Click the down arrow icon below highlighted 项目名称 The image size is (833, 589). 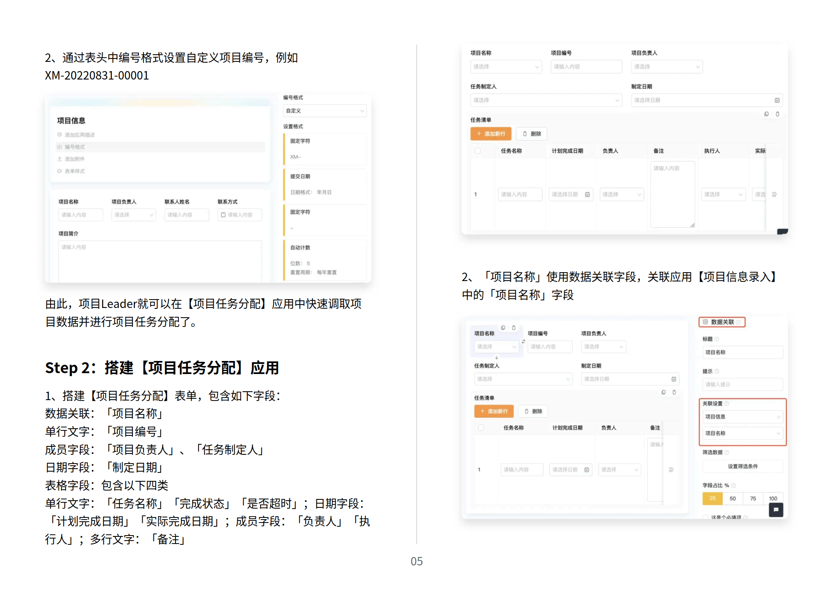[x=496, y=357]
